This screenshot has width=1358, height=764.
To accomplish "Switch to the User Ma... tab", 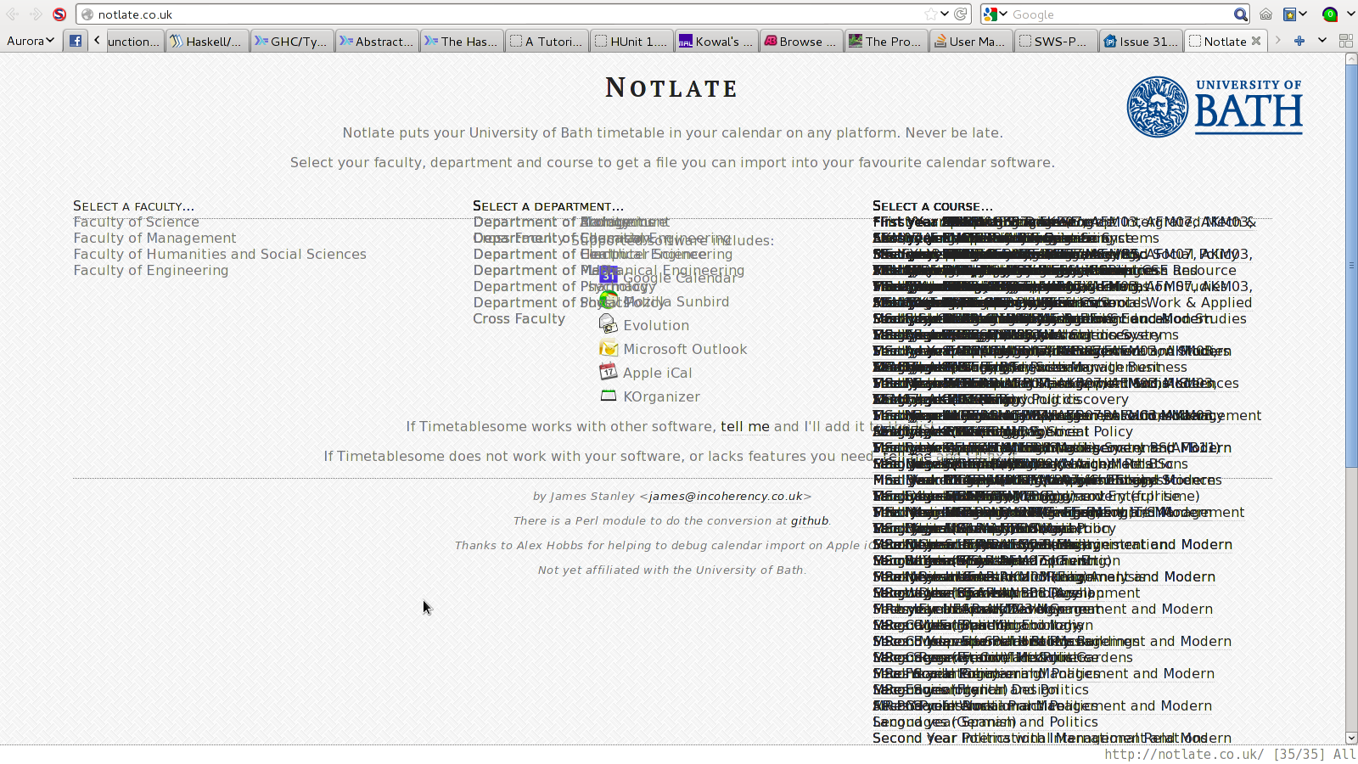I will click(970, 41).
